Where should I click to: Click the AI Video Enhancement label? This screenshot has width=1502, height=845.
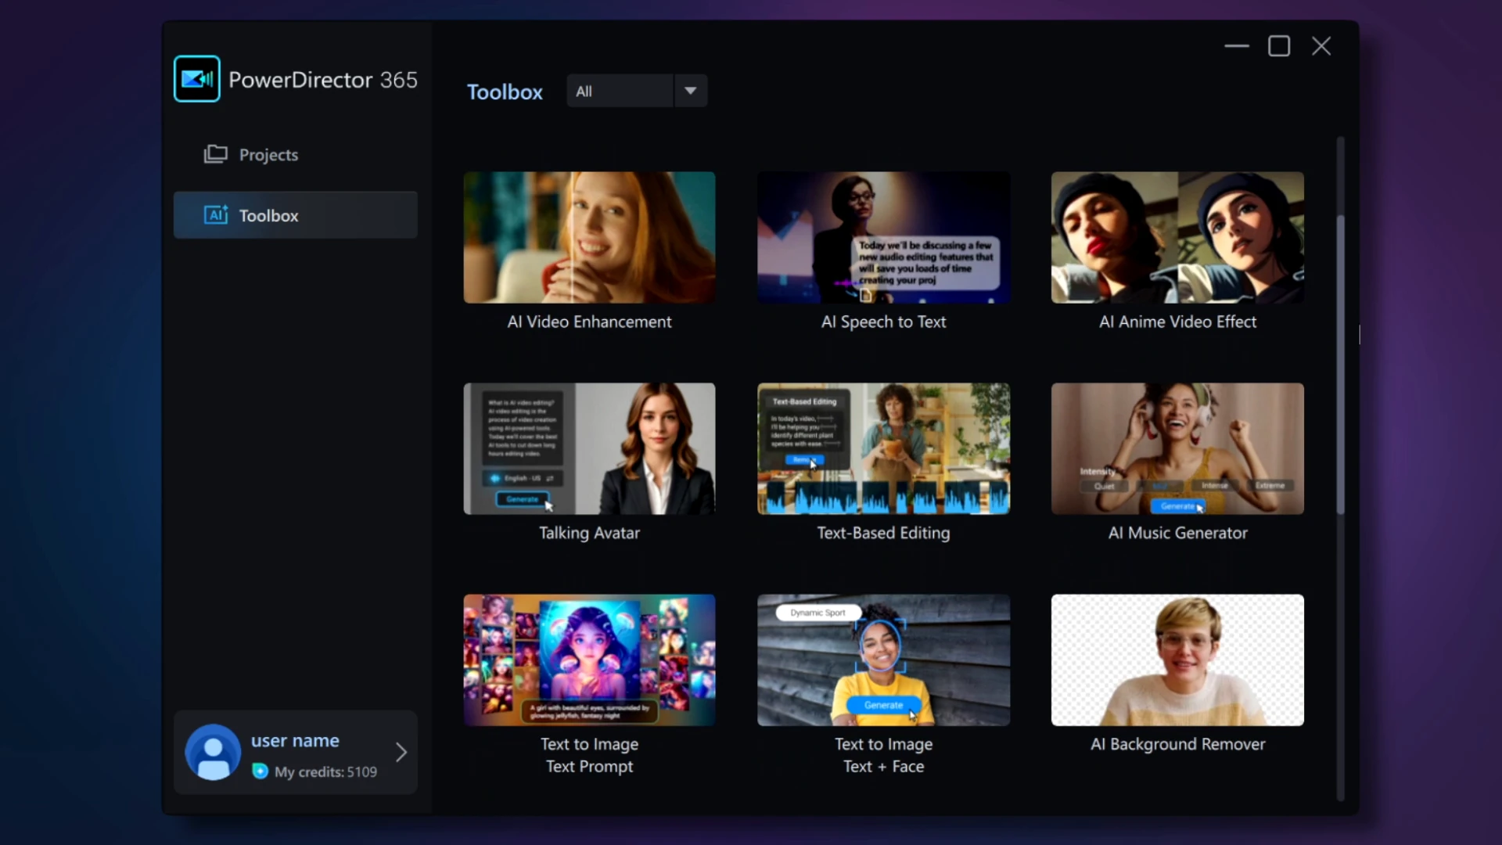click(x=589, y=322)
